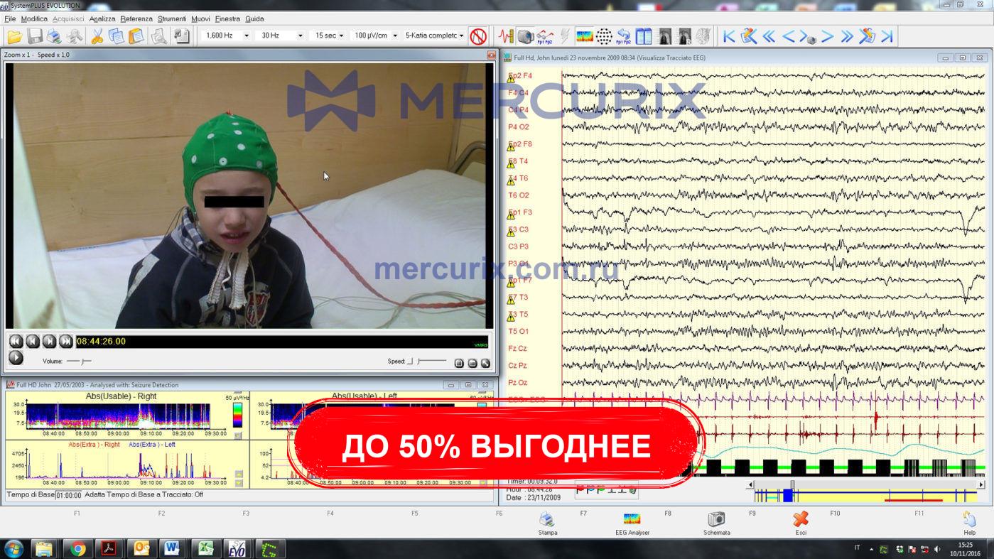Screen dimensions: 994x559
Task: Click the video step-forward button
Action: [49, 342]
